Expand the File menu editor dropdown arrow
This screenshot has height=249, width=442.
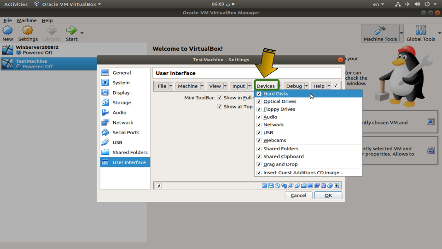(170, 86)
